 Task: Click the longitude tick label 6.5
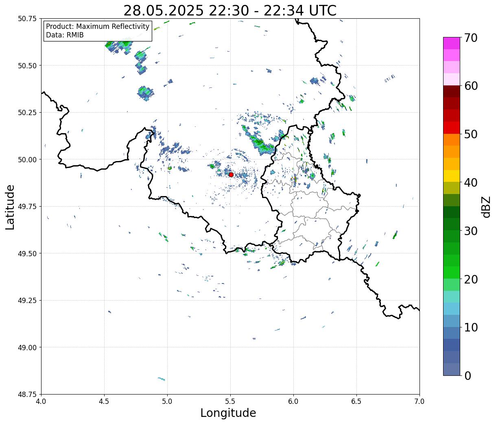(356, 401)
